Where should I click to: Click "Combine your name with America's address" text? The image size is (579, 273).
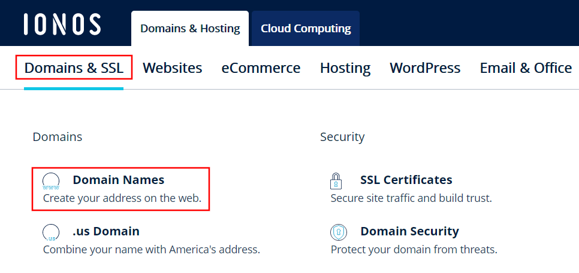(x=152, y=249)
